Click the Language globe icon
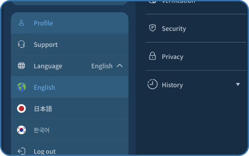 tap(22, 65)
